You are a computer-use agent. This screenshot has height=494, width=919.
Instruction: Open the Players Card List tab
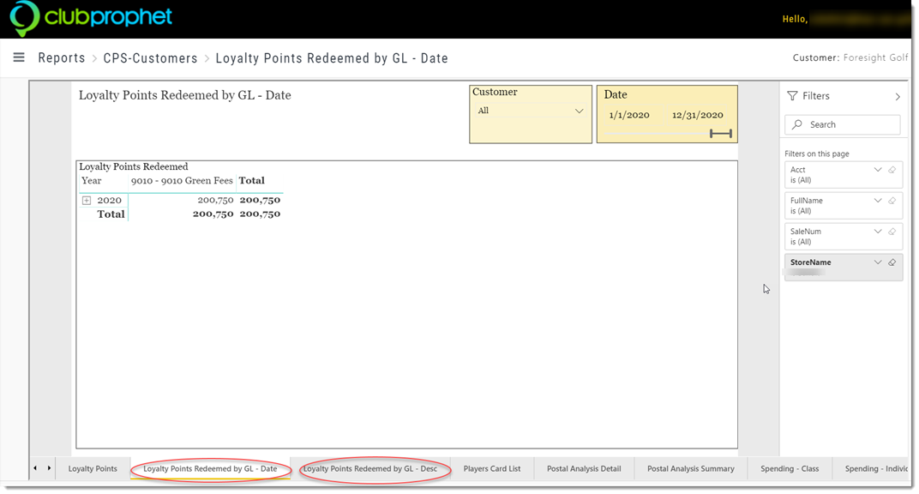coord(492,469)
